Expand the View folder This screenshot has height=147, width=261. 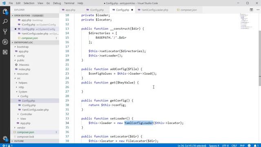coord(23,119)
